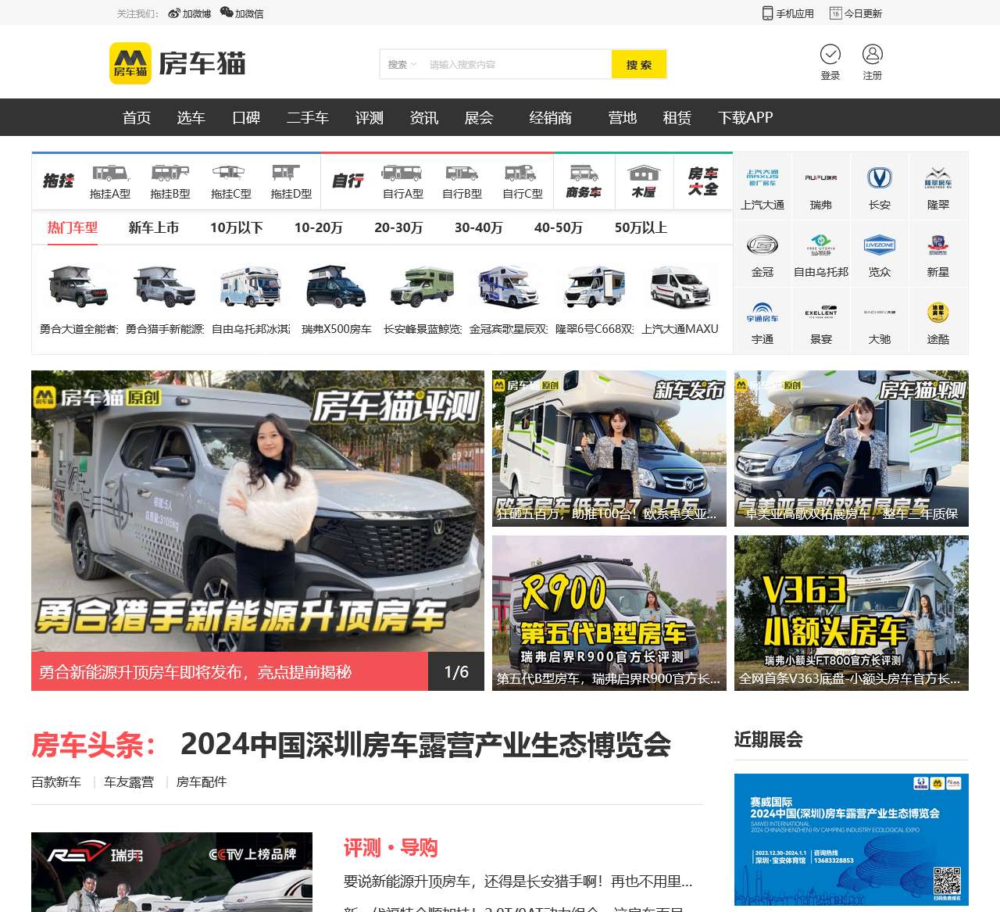
Task: Open 评测 in navigation bar
Action: [370, 117]
